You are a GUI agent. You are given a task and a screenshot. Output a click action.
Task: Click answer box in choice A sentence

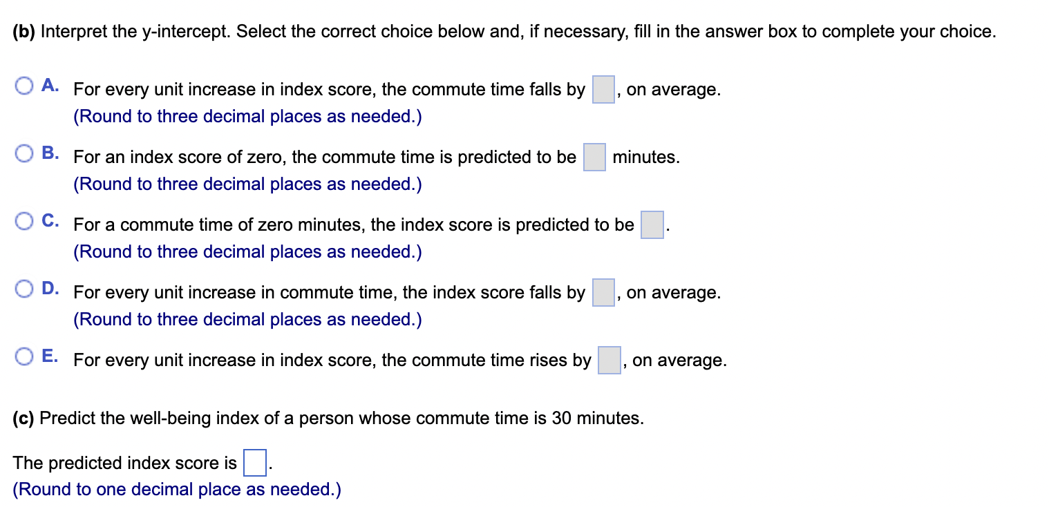click(x=603, y=90)
